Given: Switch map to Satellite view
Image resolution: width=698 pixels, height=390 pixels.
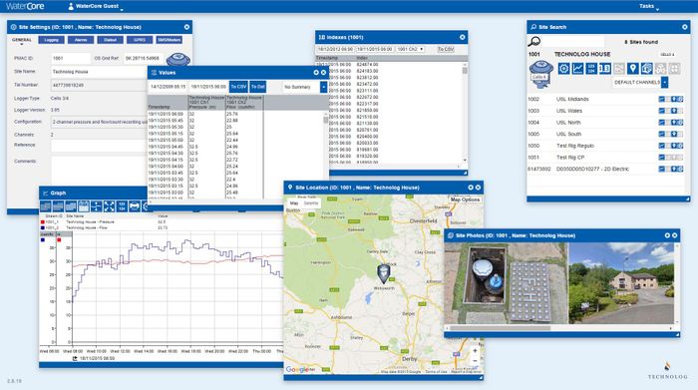Looking at the screenshot, I should [x=311, y=203].
